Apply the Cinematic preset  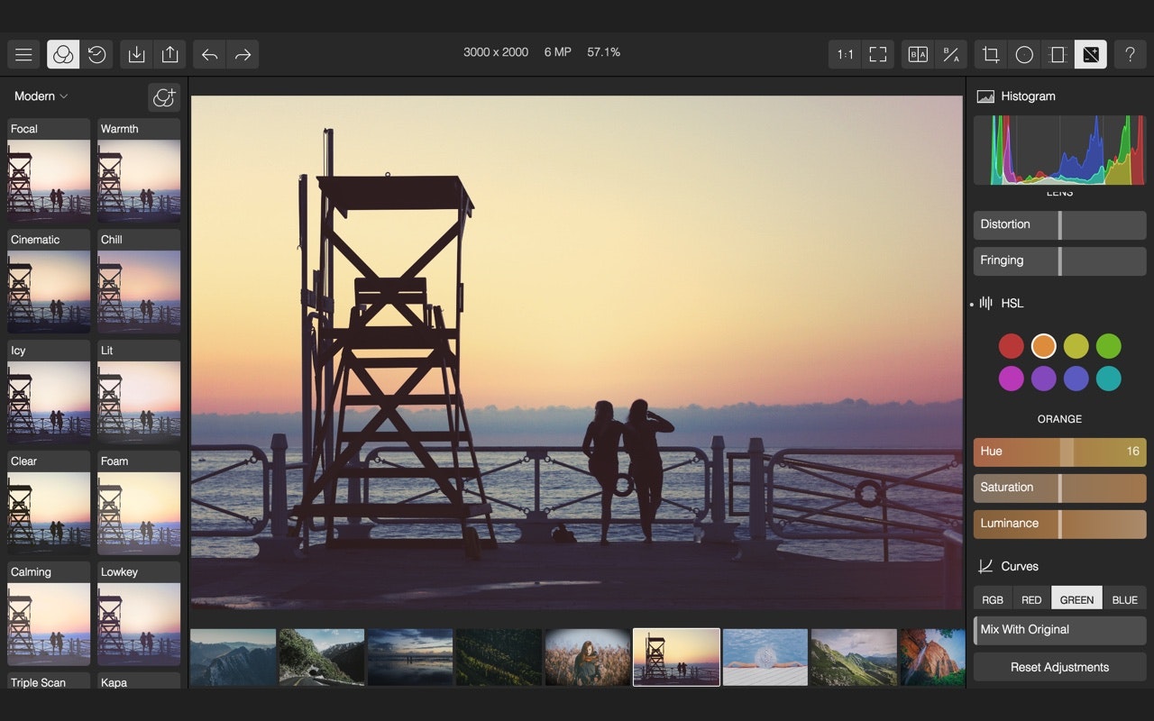[x=49, y=281]
